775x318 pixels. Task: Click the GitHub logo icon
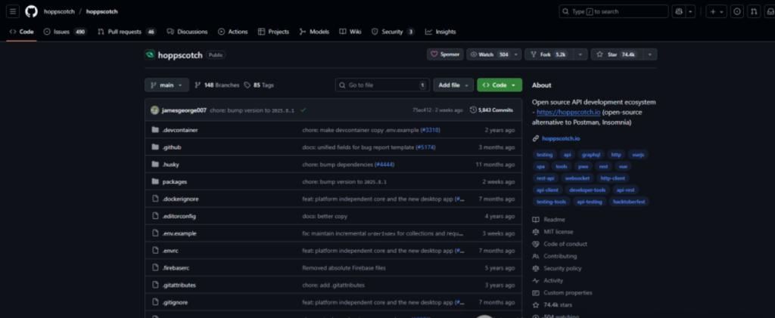pos(32,11)
